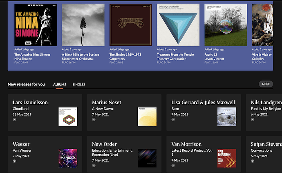Click the New releases for you heading
The height and width of the screenshot is (173, 282).
(x=26, y=84)
